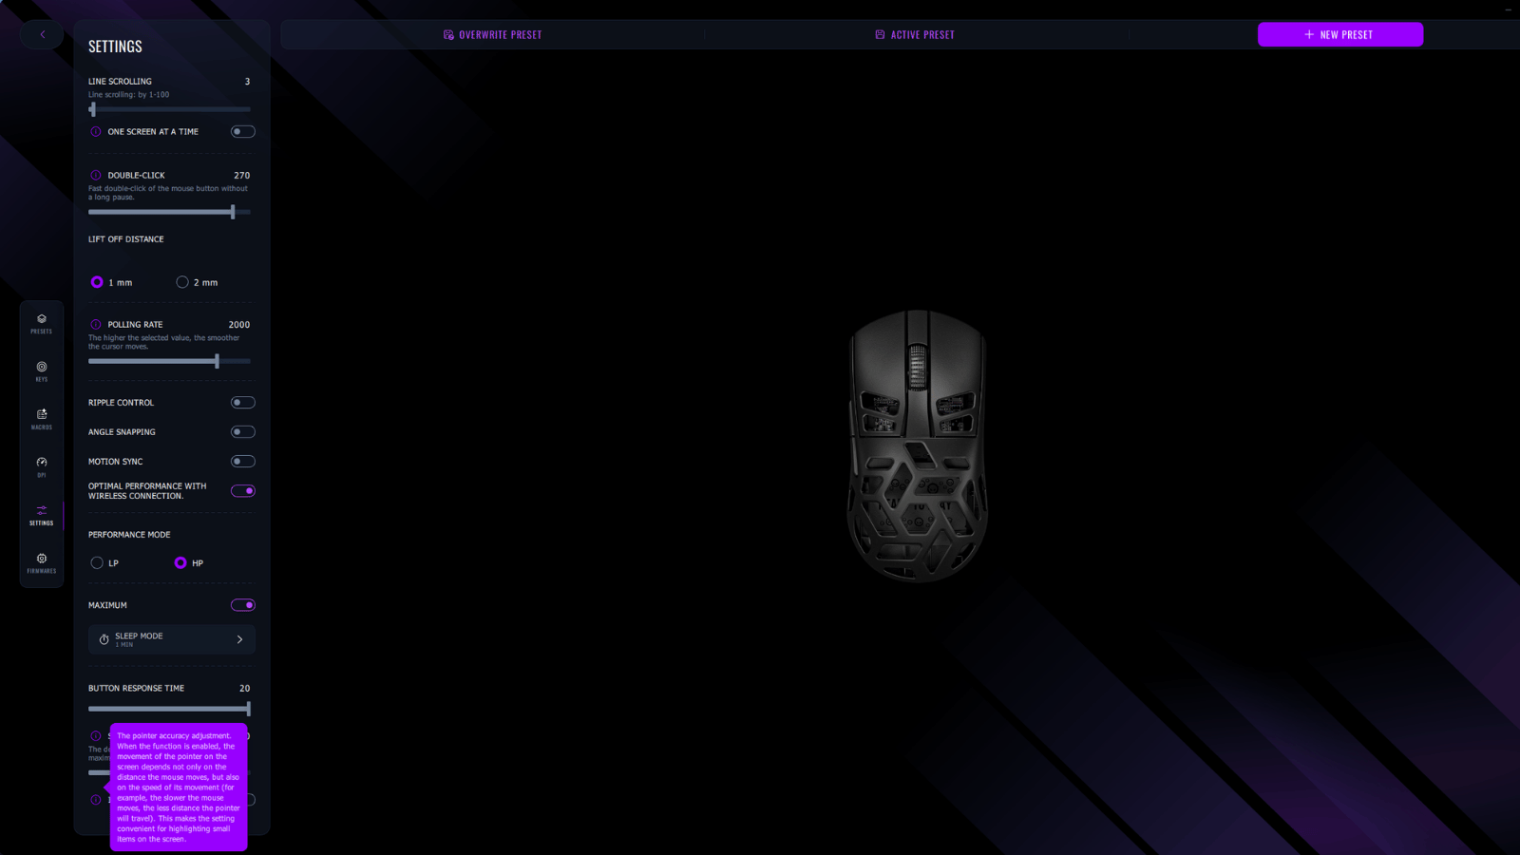Create a New Preset
Viewport: 1520px width, 855px height.
tap(1339, 35)
